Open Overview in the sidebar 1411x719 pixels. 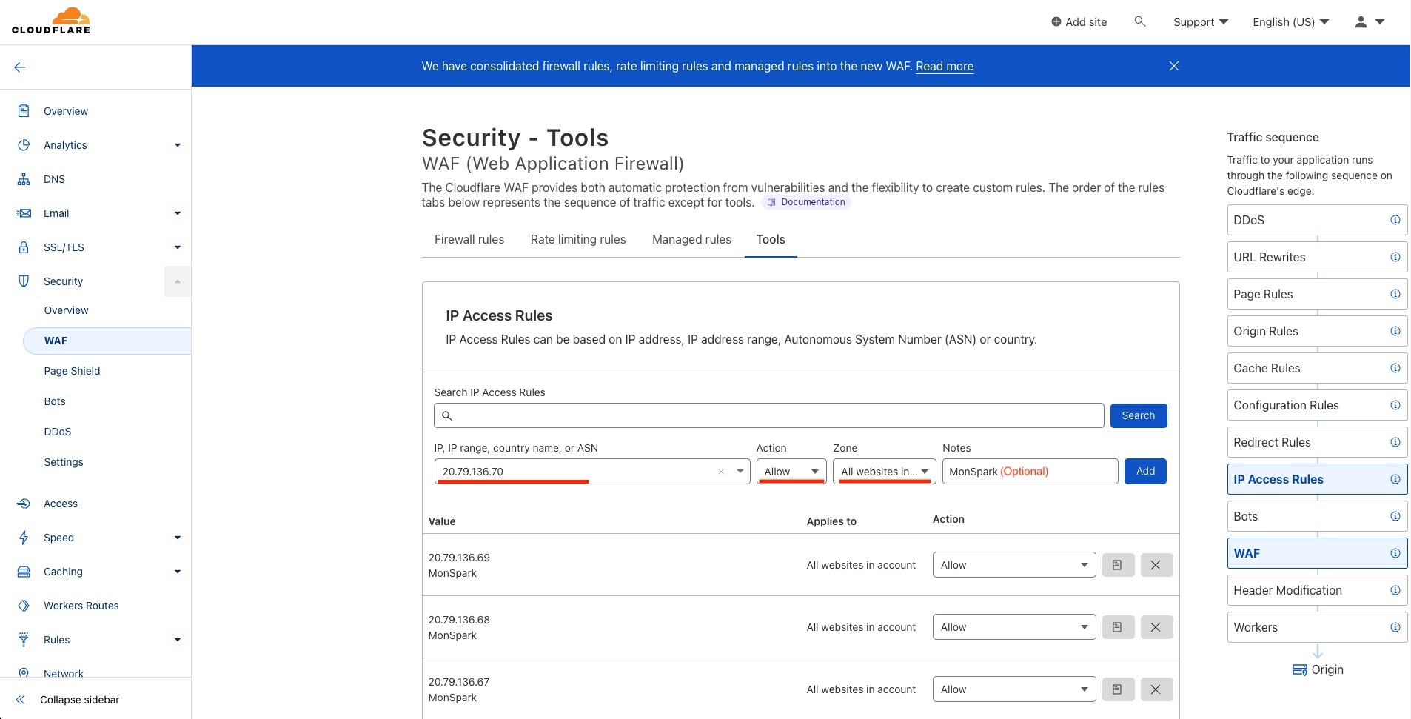66,111
